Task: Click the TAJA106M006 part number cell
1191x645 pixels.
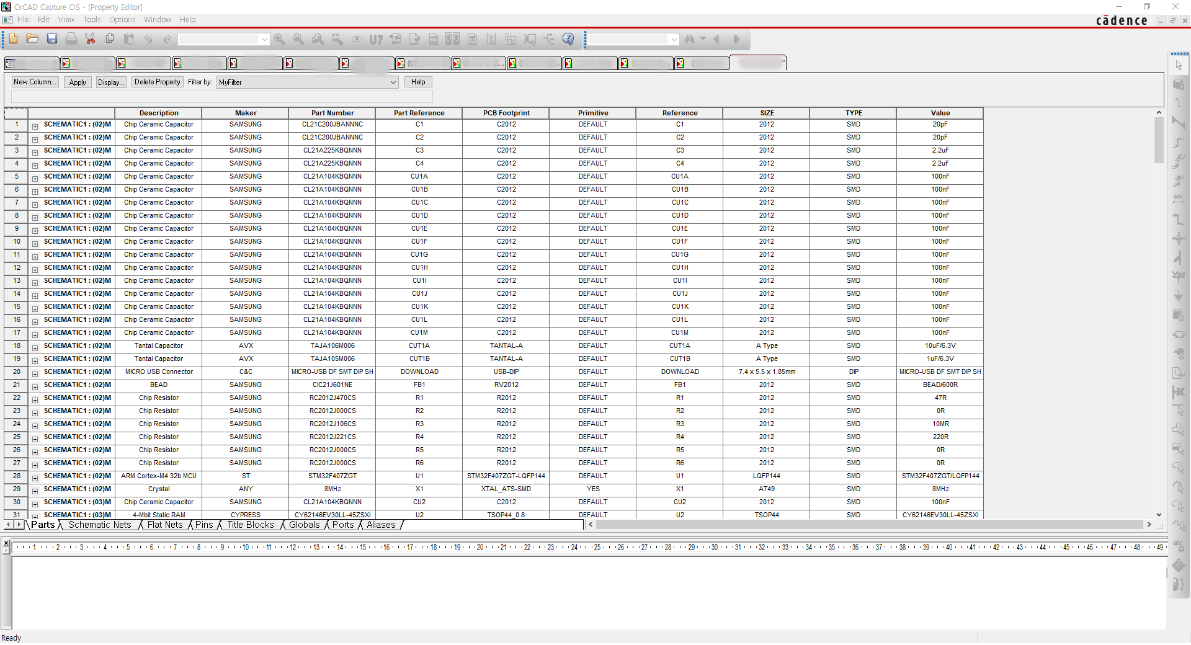Action: [x=332, y=346]
